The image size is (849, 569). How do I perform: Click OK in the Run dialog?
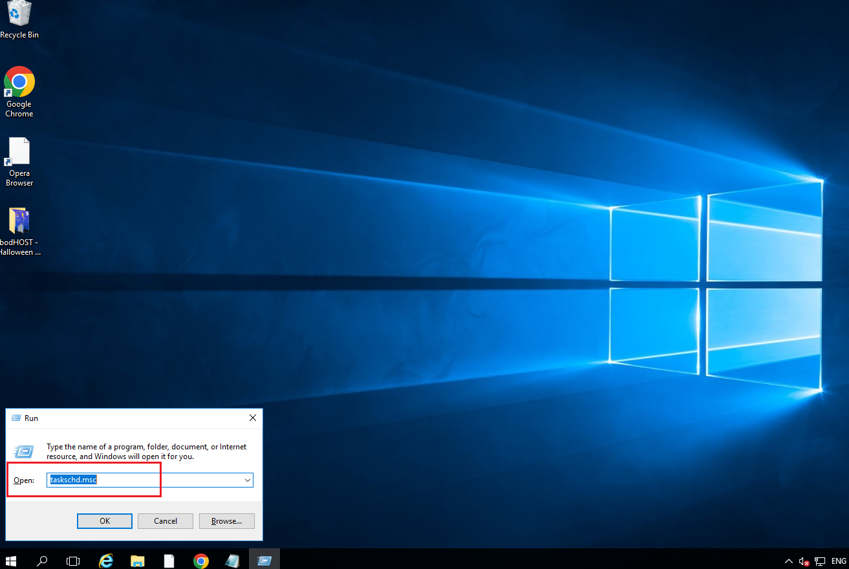pyautogui.click(x=105, y=521)
